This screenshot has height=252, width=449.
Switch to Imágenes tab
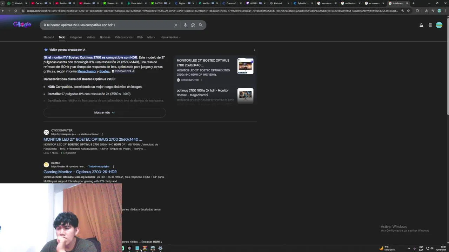click(x=76, y=37)
